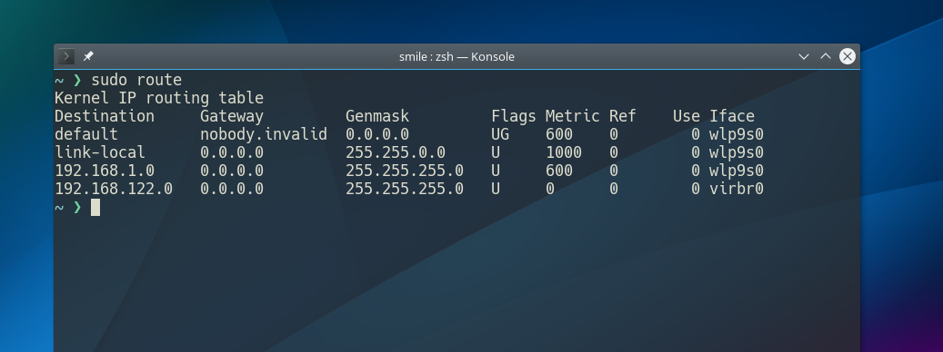Click the 'link-local' destination entry
The height and width of the screenshot is (352, 943).
pos(100,152)
